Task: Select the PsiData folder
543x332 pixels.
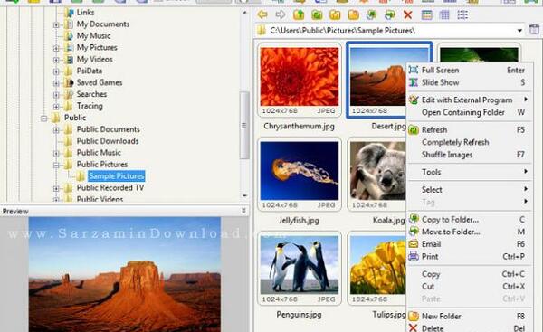Action: [x=90, y=71]
